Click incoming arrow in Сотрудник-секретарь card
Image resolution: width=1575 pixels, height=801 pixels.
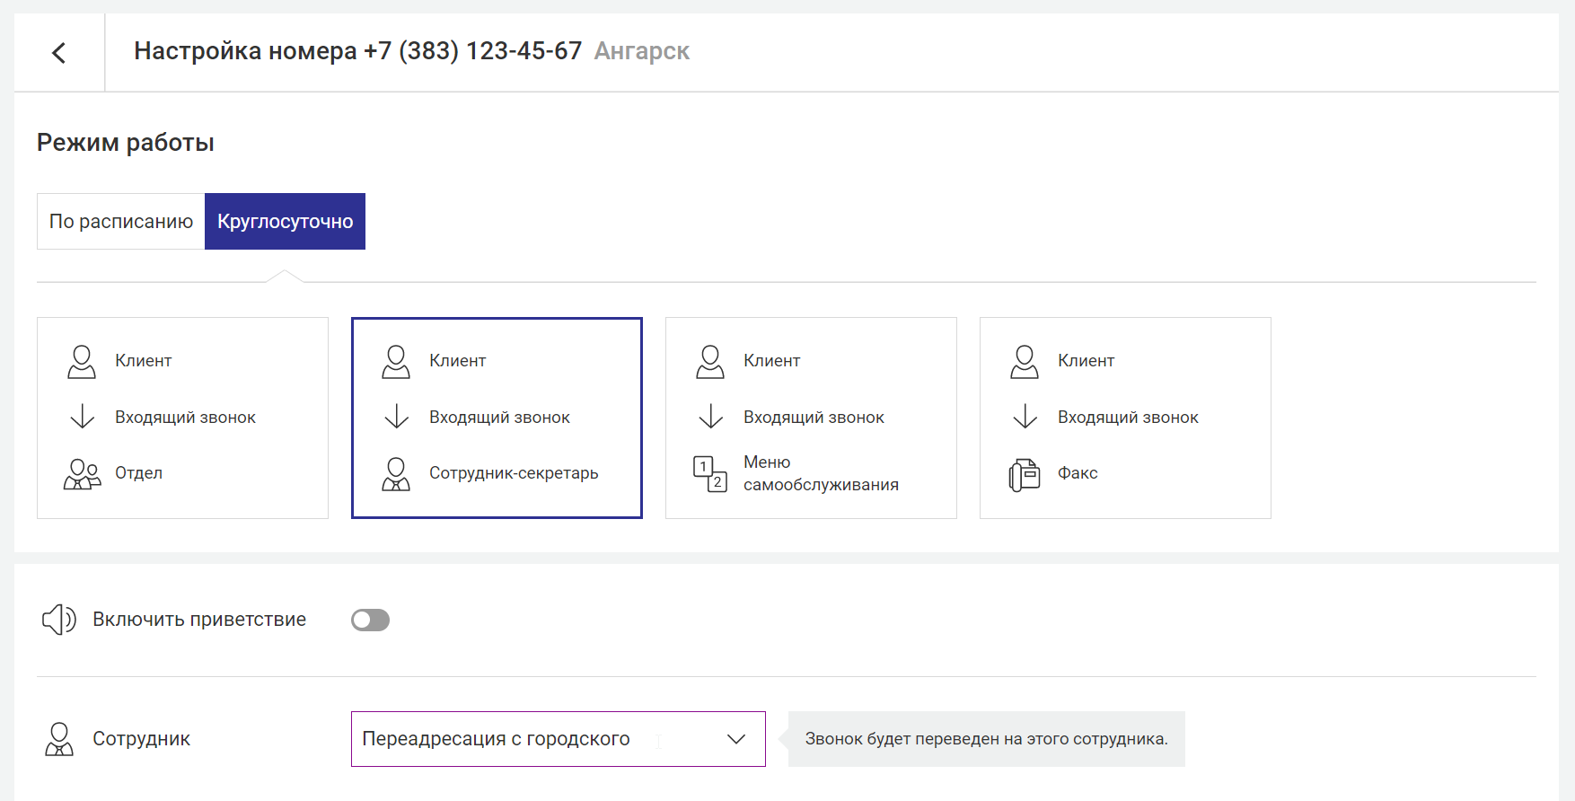click(397, 417)
